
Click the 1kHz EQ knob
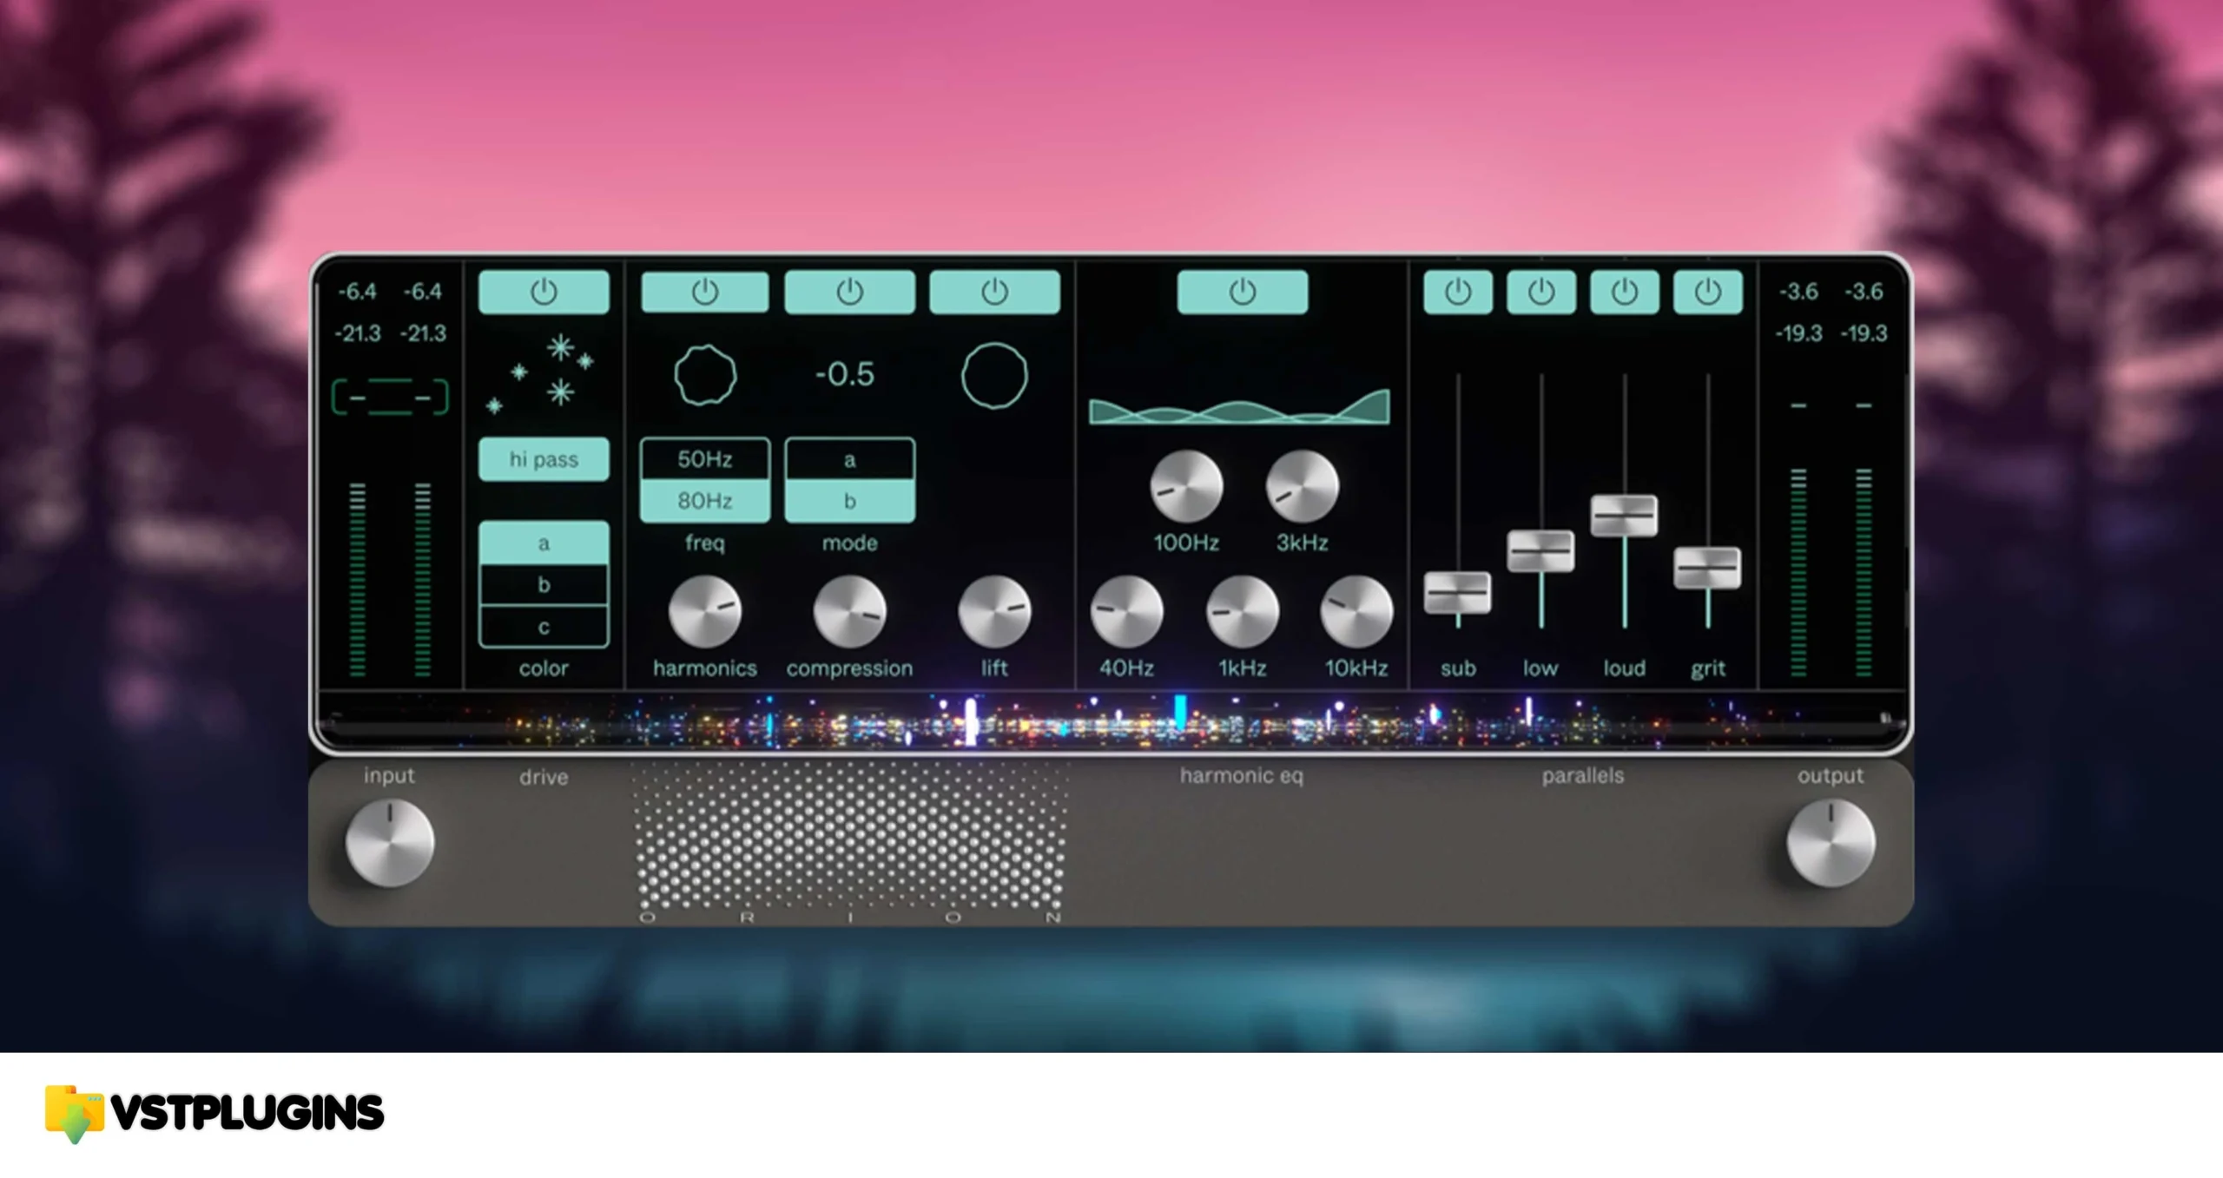1243,611
